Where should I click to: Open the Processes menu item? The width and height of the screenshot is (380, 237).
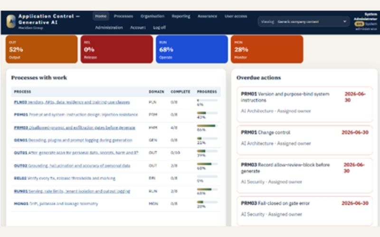click(x=123, y=16)
